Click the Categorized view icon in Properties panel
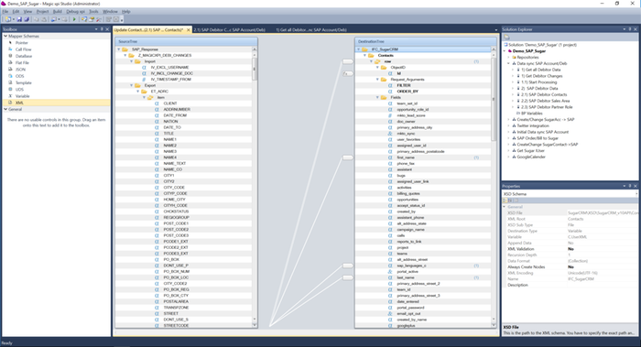 click(505, 201)
